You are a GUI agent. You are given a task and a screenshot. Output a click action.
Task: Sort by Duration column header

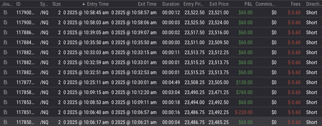(x=171, y=4)
